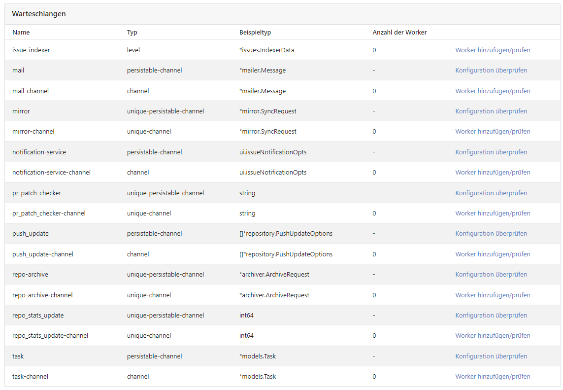Open Worker hinzufügen/prüfen for notification-service-channel
Screen dimensions: 563x390
click(x=493, y=172)
